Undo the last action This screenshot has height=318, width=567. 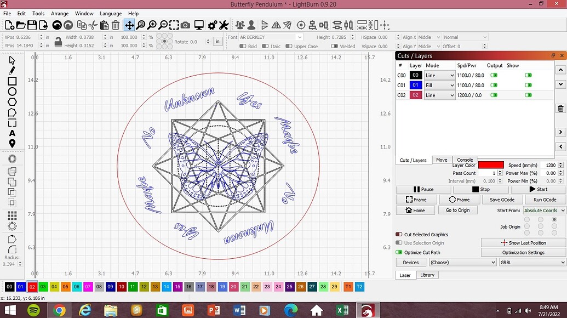pos(57,25)
